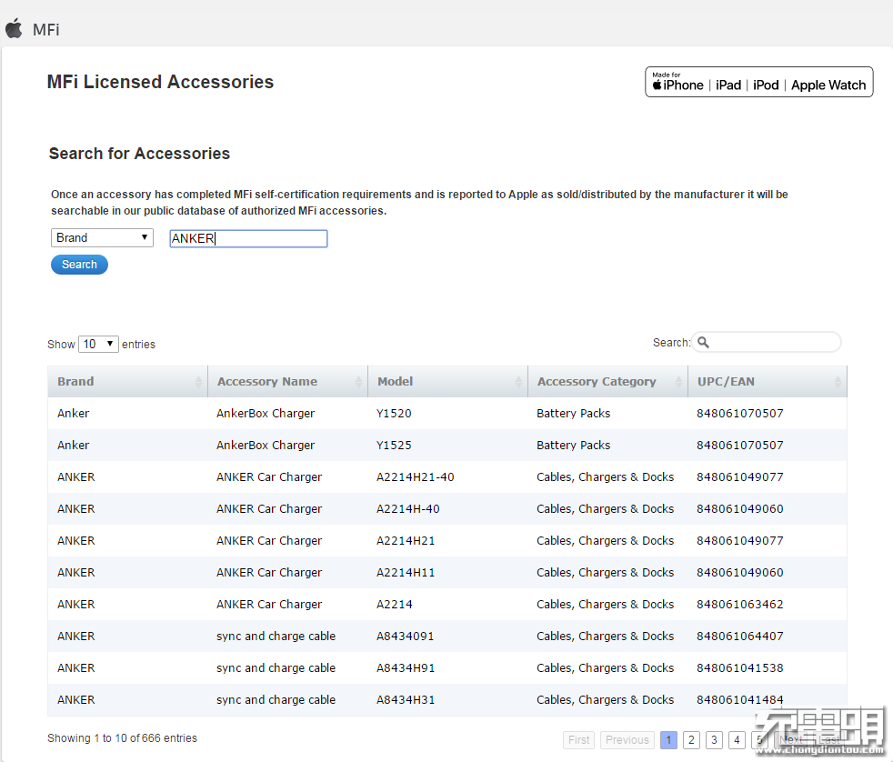Select model cell A2214H21
Image resolution: width=893 pixels, height=762 pixels.
tap(406, 541)
